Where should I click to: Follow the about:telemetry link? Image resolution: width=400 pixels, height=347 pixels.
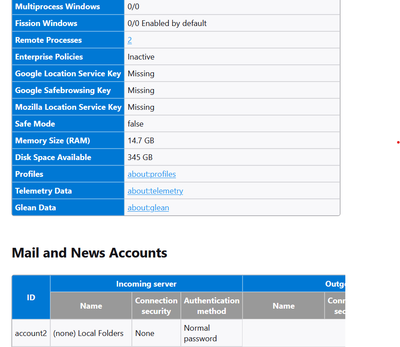[155, 191]
